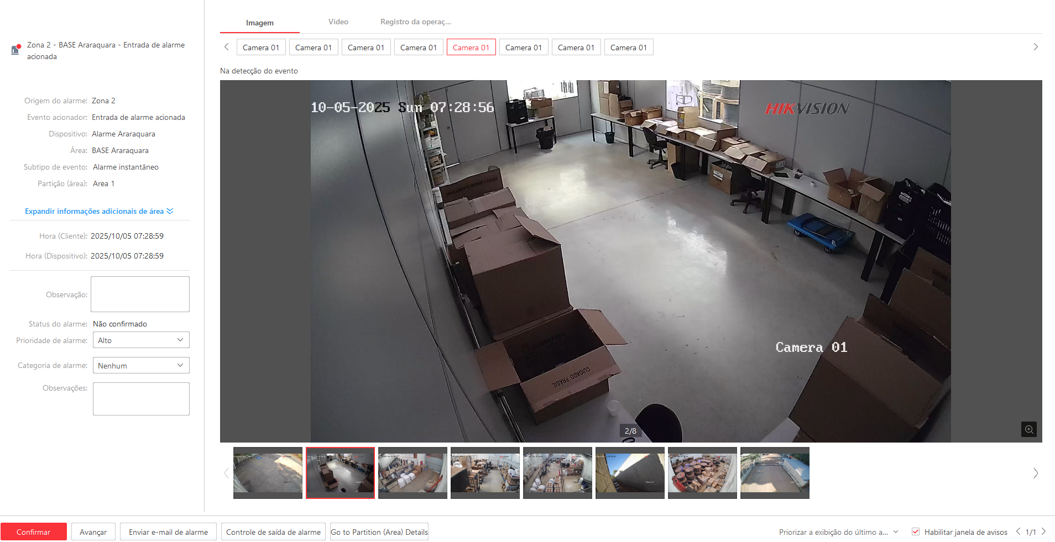Click the Observação text field
The height and width of the screenshot is (542, 1055).
(x=140, y=294)
